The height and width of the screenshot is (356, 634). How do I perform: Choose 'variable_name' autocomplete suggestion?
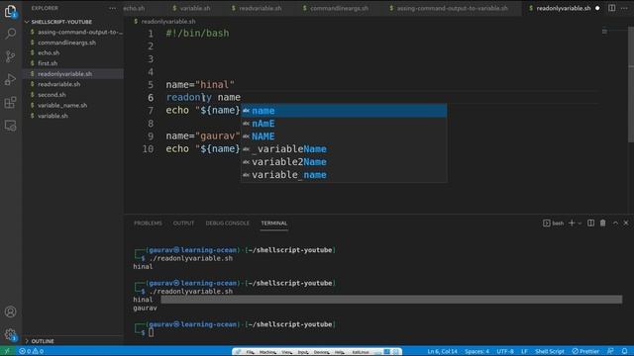pyautogui.click(x=344, y=175)
